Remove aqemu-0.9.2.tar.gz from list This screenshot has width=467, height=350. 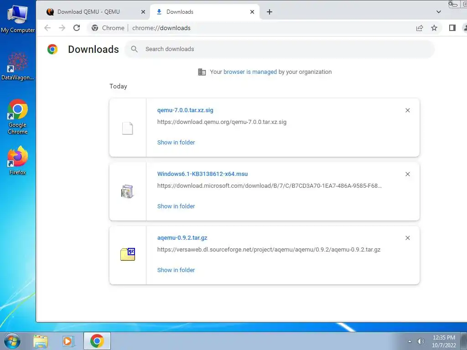pyautogui.click(x=407, y=238)
